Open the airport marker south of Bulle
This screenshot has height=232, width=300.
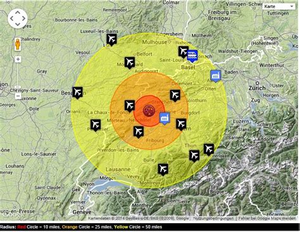click(x=163, y=170)
